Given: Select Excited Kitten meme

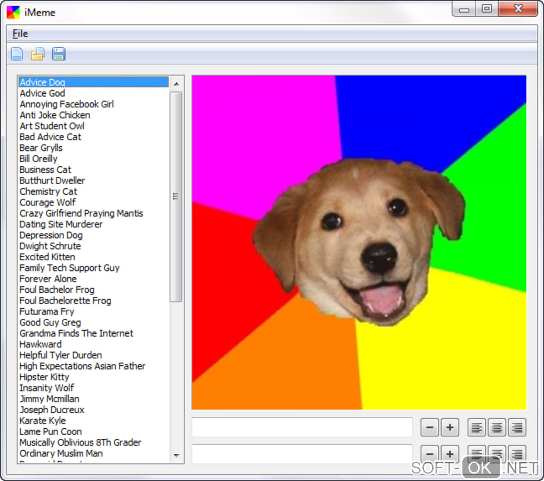Looking at the screenshot, I should coord(93,257).
